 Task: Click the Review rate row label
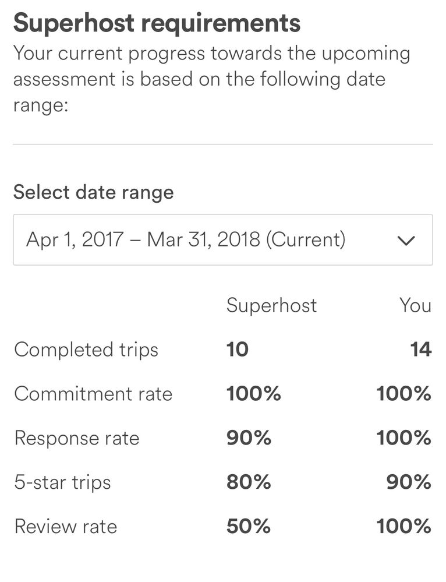coord(66,527)
